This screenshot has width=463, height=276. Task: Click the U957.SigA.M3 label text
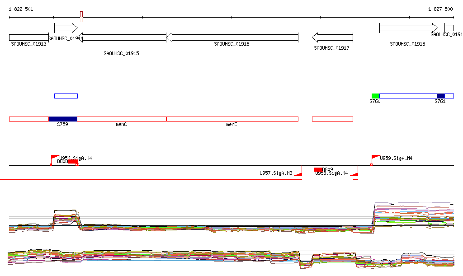[x=276, y=173]
